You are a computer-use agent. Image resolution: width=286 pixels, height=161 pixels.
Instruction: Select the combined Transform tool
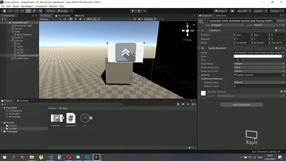(34, 11)
